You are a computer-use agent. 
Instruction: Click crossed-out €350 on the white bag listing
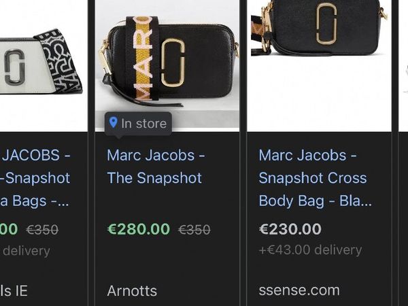(42, 230)
